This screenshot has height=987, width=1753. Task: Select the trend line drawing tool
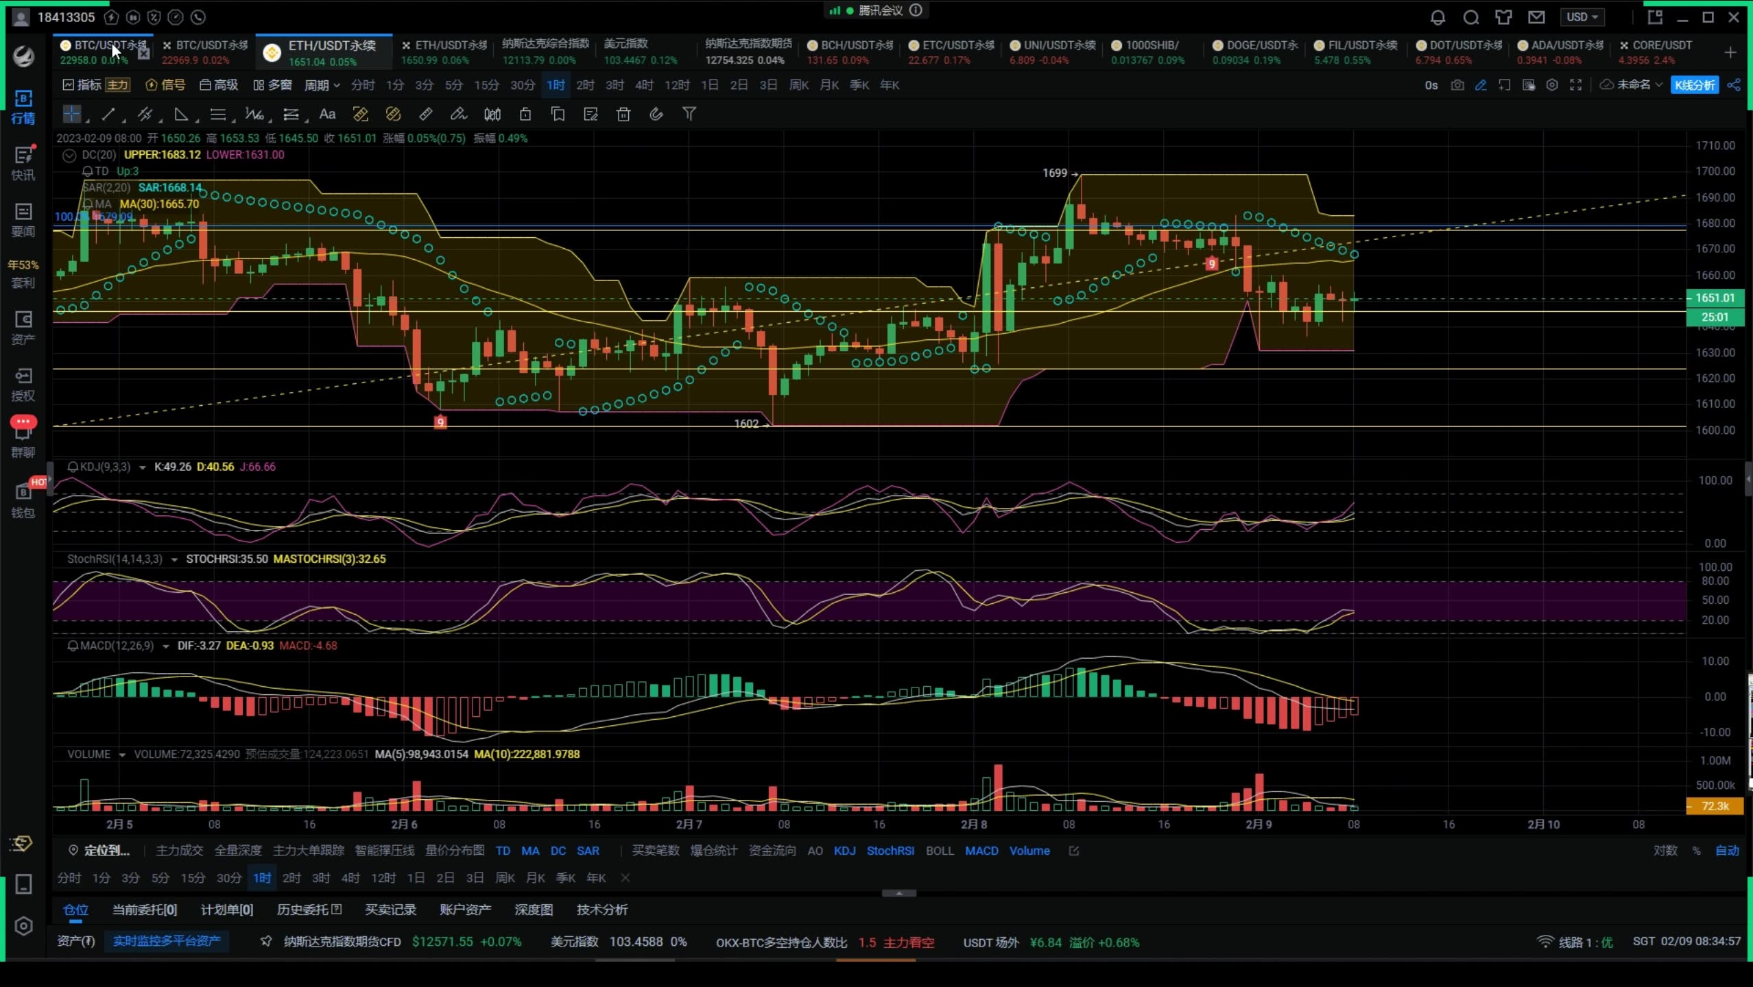coord(108,114)
